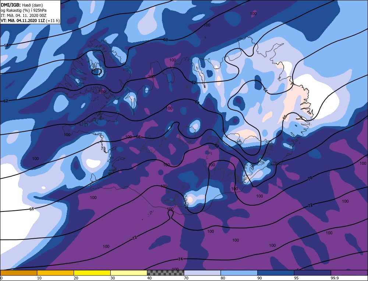Click the dark navy 95–99.9 legend swatch

[312, 273]
